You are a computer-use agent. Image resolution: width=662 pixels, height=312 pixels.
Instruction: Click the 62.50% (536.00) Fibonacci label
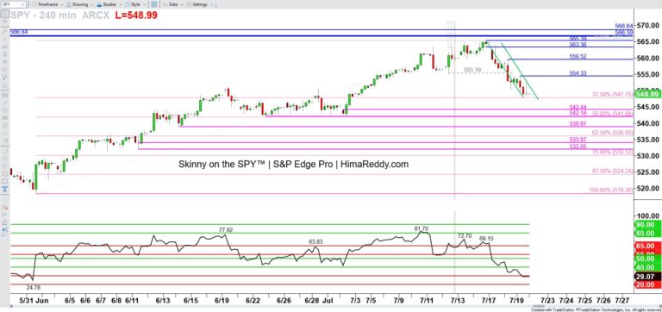pos(614,133)
